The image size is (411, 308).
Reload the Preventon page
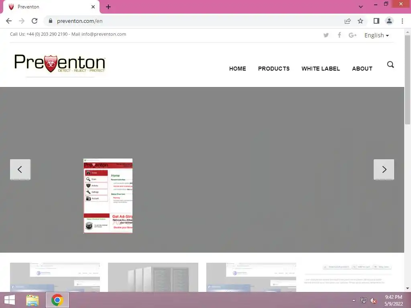point(35,21)
